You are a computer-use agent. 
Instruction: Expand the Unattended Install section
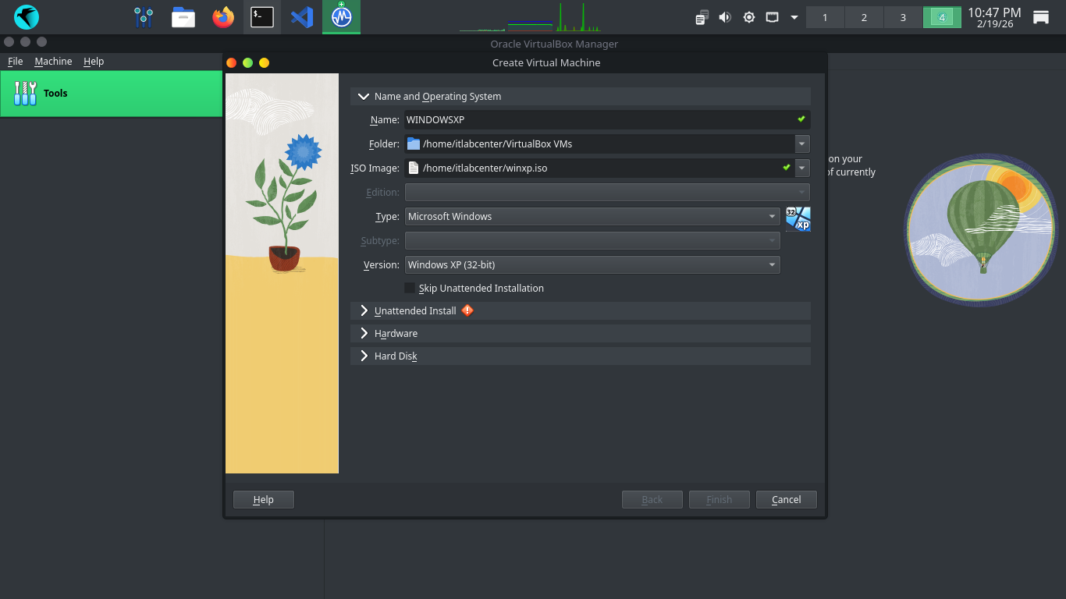(364, 311)
